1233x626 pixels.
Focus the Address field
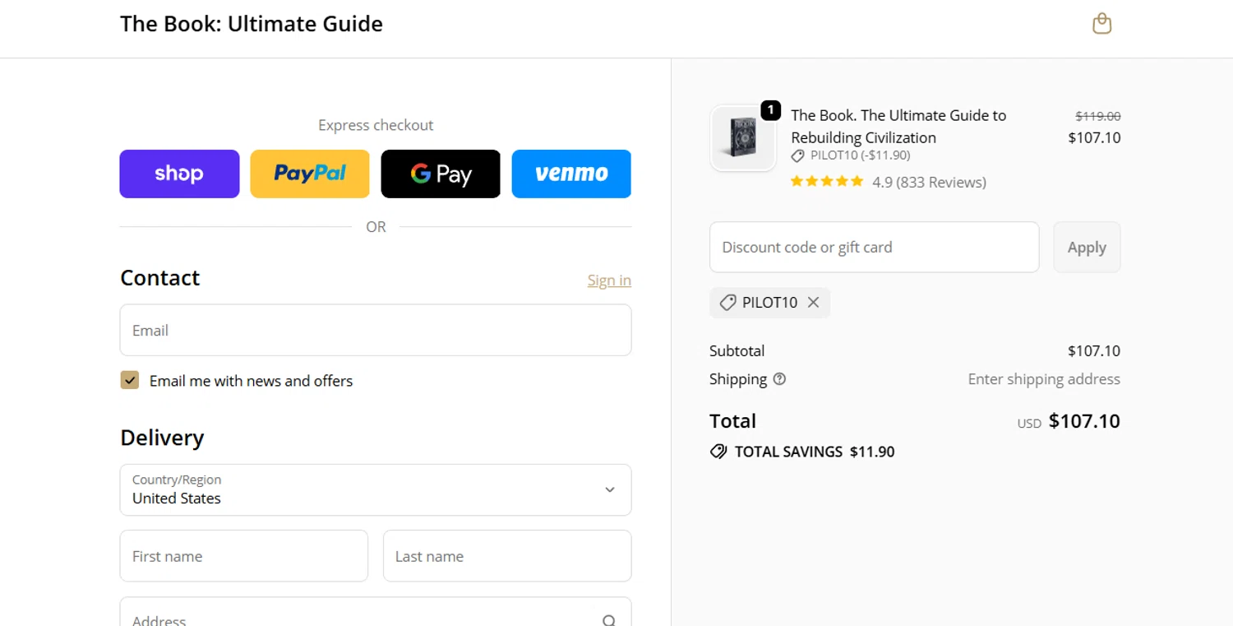click(x=376, y=612)
